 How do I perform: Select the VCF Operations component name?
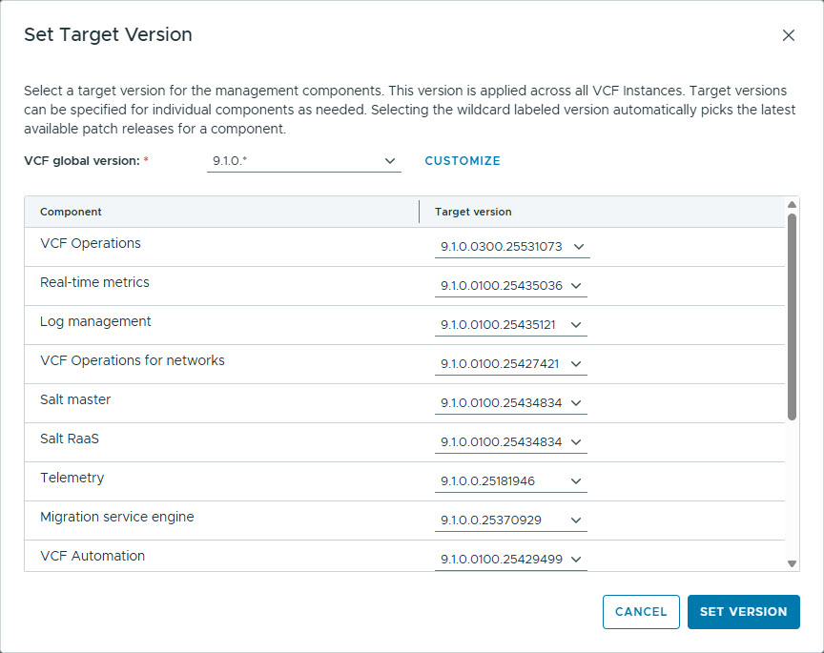[x=91, y=243]
